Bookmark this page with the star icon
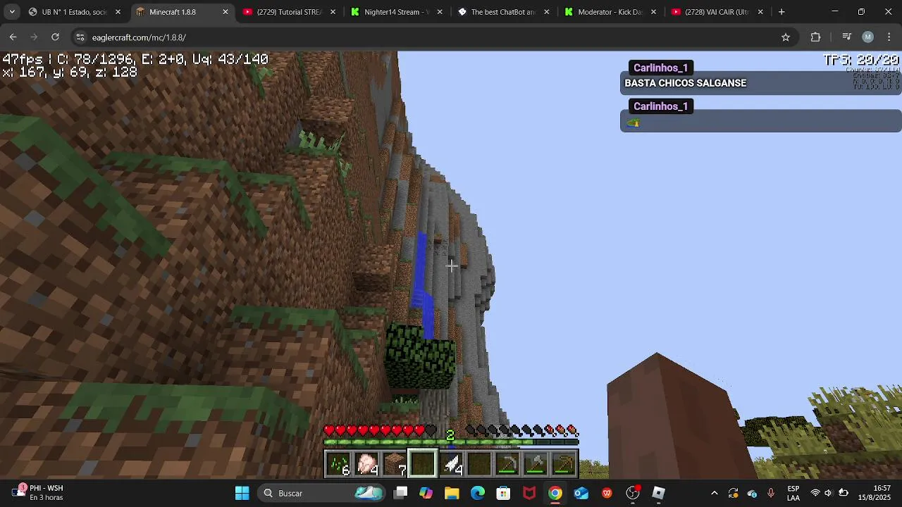Image resolution: width=902 pixels, height=507 pixels. (786, 37)
